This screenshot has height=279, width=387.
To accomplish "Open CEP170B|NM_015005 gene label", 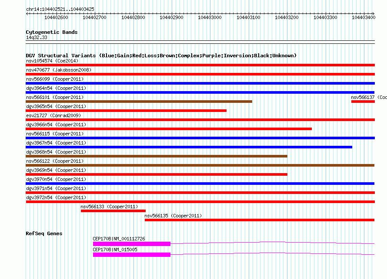I will pyautogui.click(x=115, y=249).
